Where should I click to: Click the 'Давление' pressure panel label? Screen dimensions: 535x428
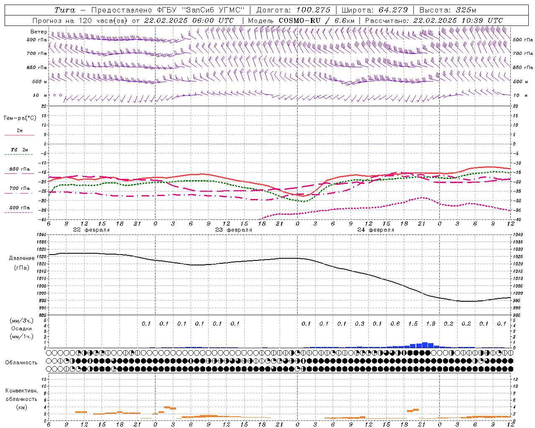pos(22,258)
